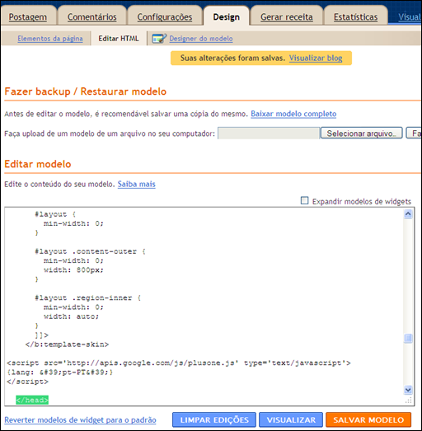Click the highlighted </head> tag
Viewport: 422px width, 431px height.
32,400
